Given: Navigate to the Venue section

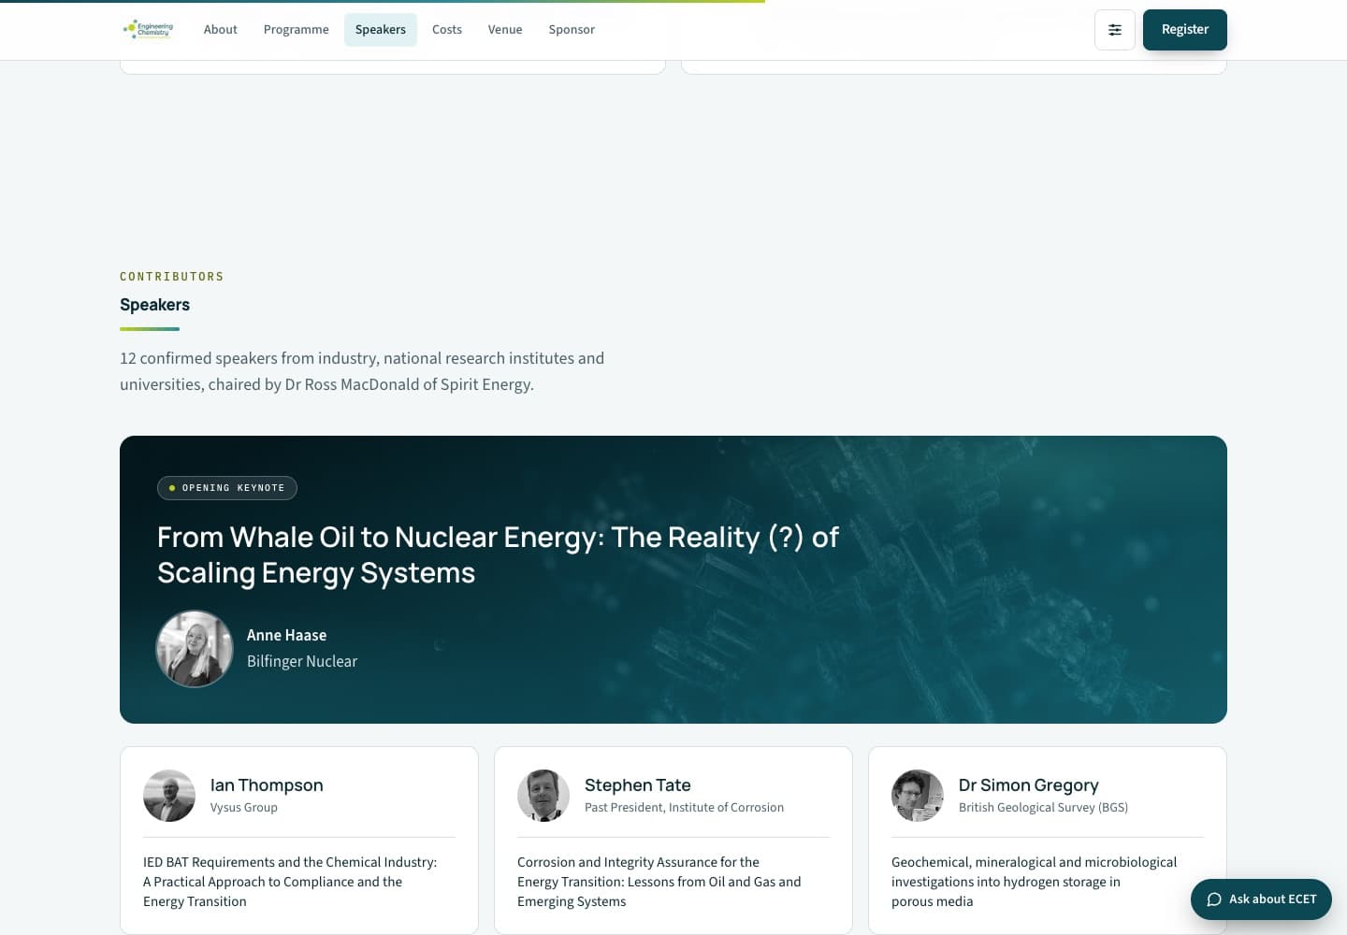Looking at the screenshot, I should click(505, 30).
